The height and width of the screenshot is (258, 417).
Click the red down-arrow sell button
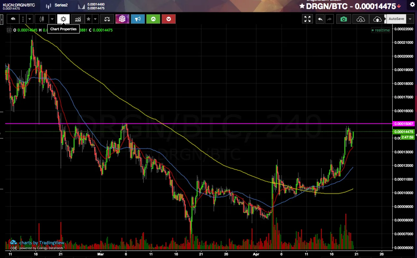[x=169, y=19]
